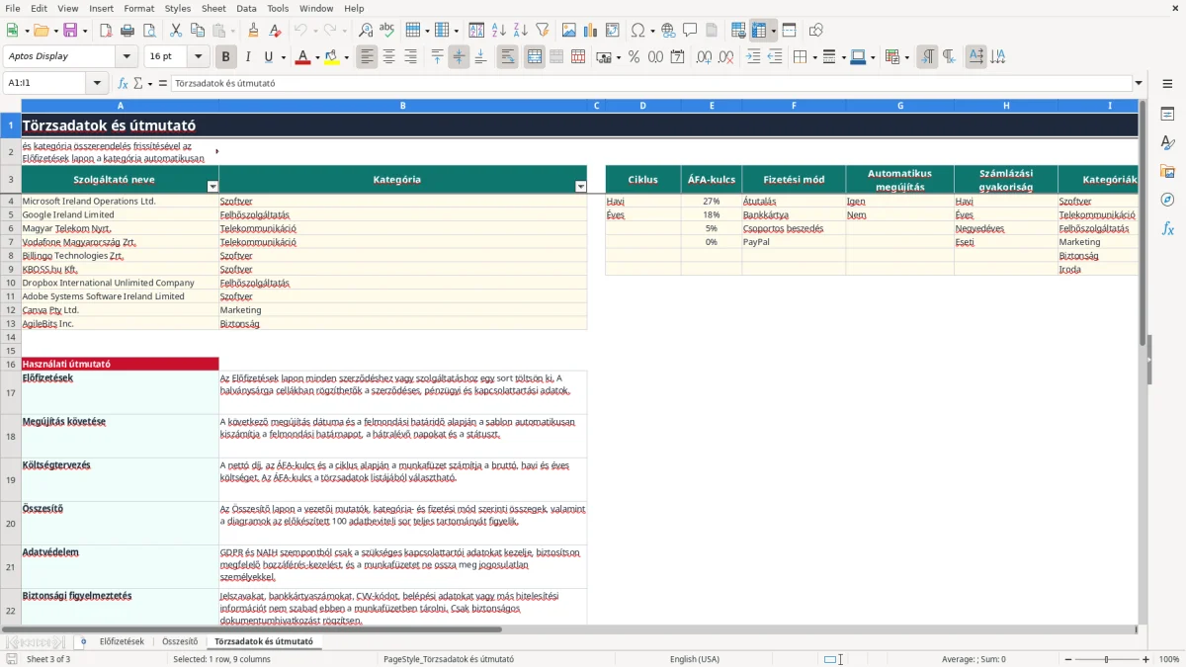Open the Borders dropdown arrow
This screenshot has height=667, width=1186.
pyautogui.click(x=816, y=57)
